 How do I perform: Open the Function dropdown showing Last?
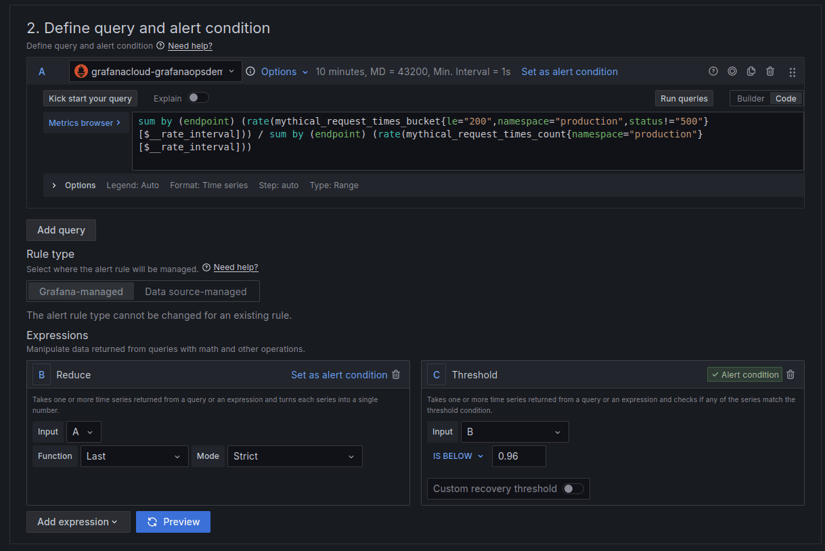click(134, 456)
